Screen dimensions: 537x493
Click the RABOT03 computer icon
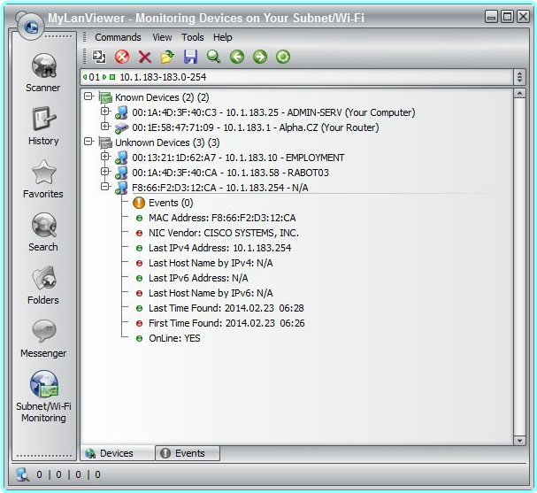[x=121, y=173]
